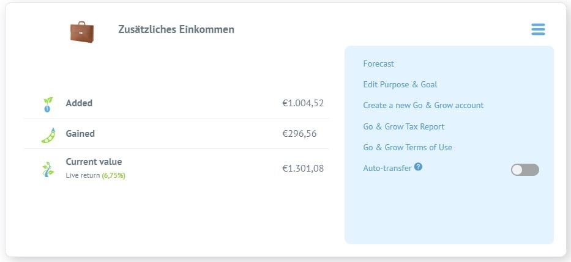Click the Auto-transfer label text
Screen dimensions: 571x262
tap(387, 168)
